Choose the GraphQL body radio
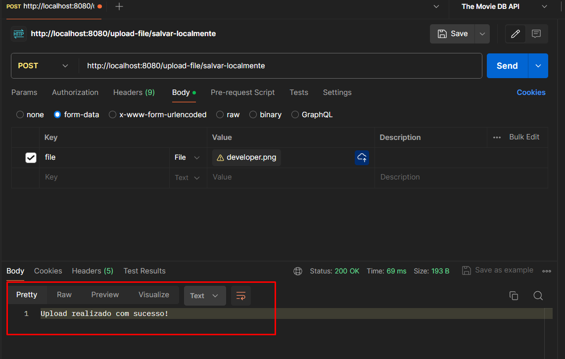This screenshot has height=359, width=565. [x=295, y=115]
